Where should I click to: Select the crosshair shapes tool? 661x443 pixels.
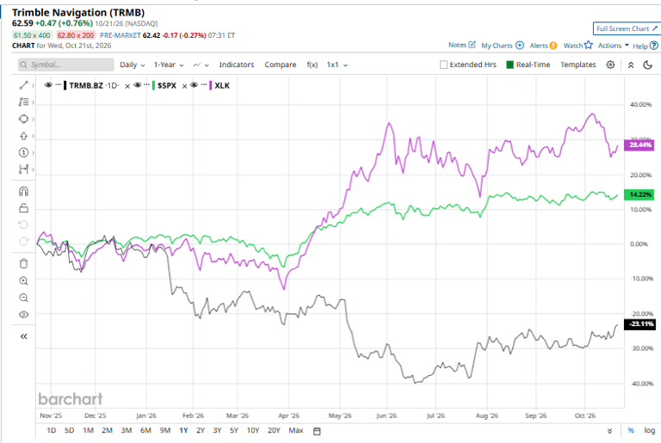pyautogui.click(x=23, y=119)
